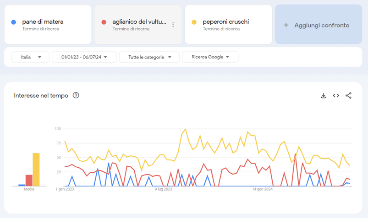Expand the Italia country dropdown
Screen dimensions: 368x218
tap(30, 57)
